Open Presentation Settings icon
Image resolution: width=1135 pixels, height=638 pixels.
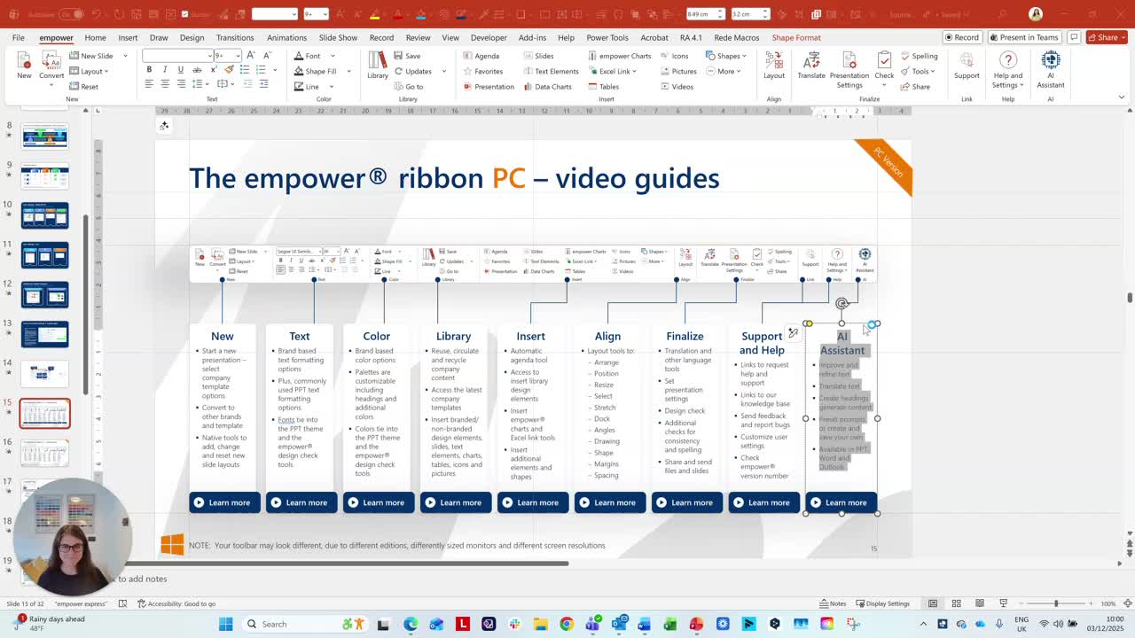click(849, 69)
